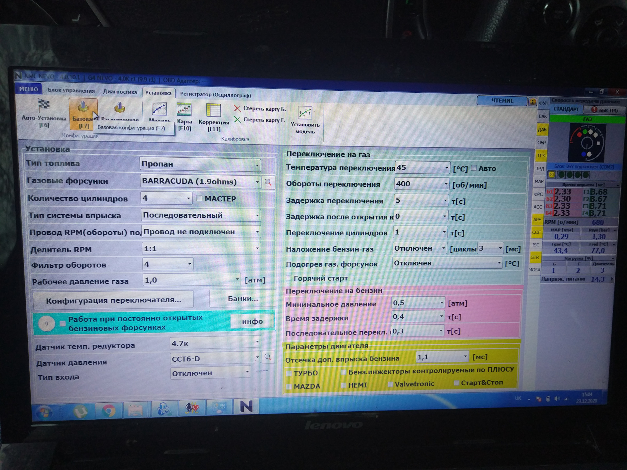Open ФУН side panel tab
Screen dimensions: 627x470
tap(543, 103)
